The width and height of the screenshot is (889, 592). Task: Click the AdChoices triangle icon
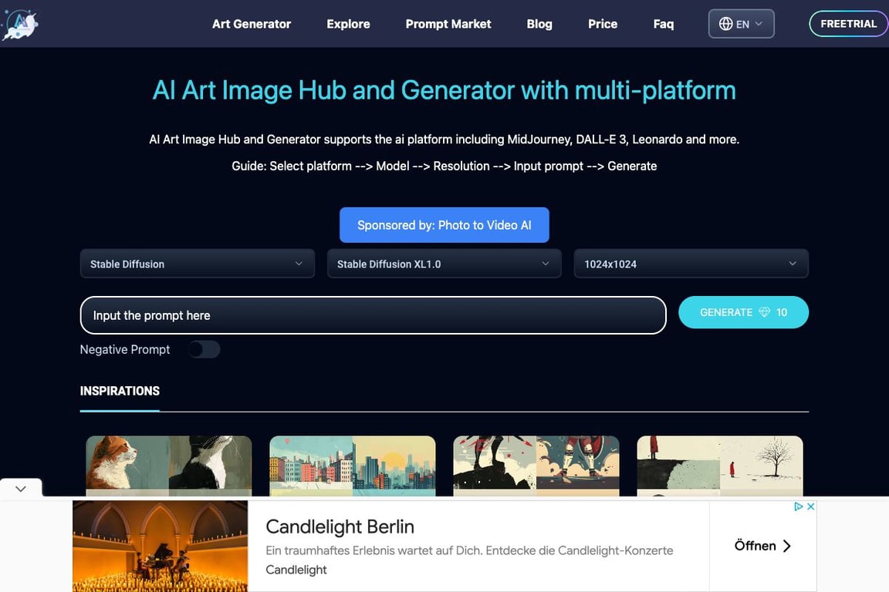798,506
